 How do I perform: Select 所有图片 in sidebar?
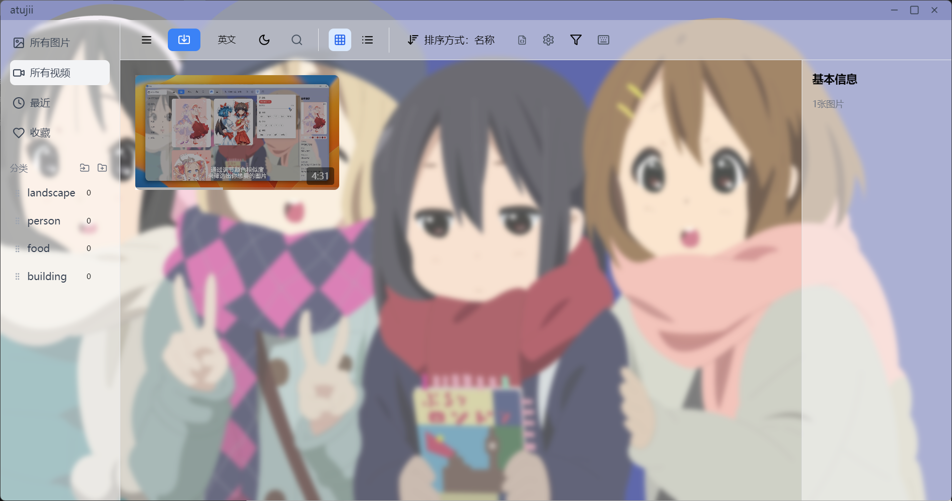[60, 43]
